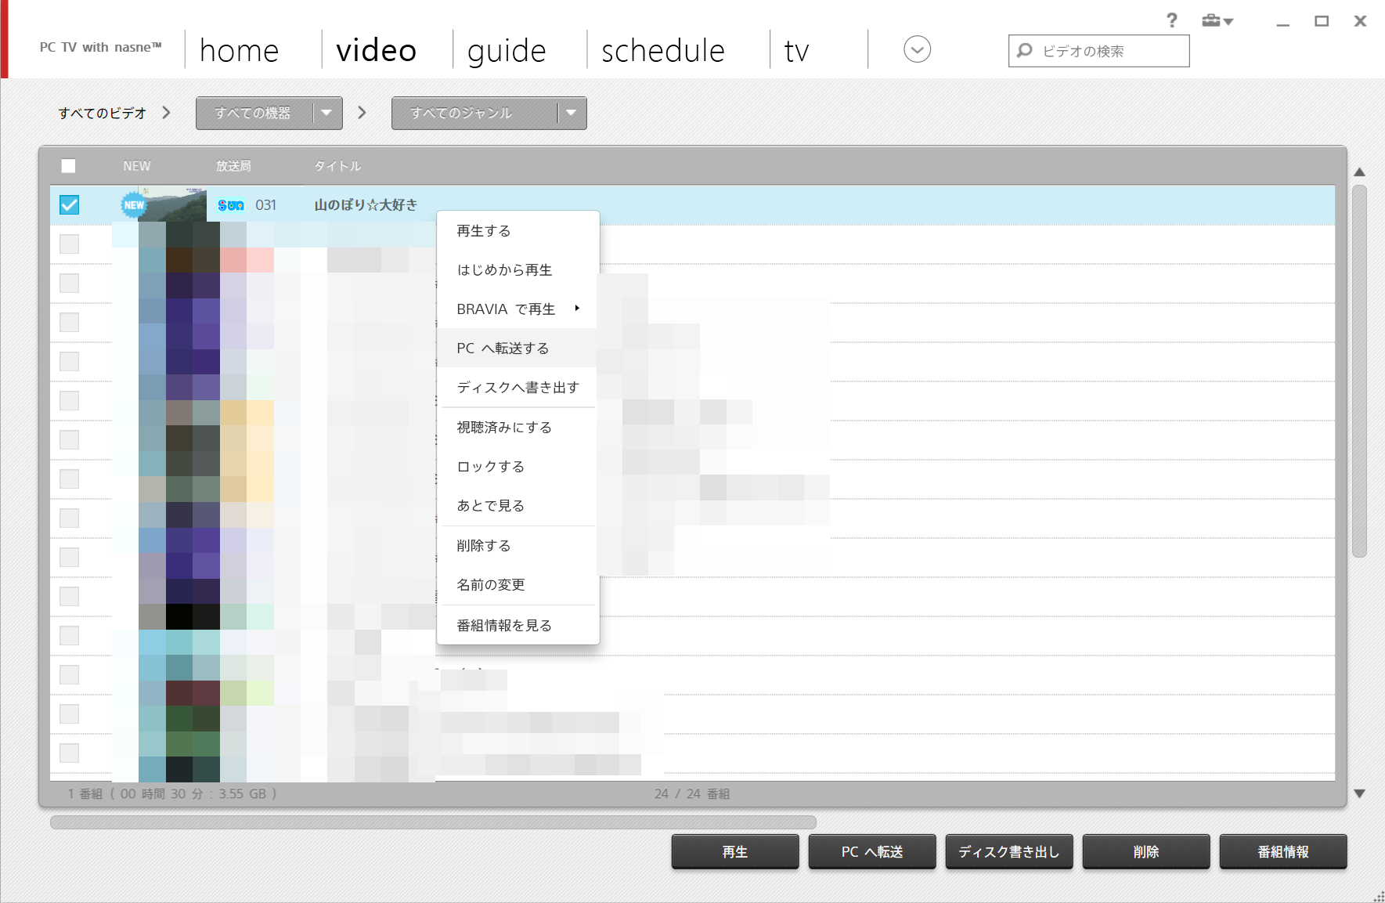Switch to the guide tab
Viewport: 1385px width, 903px height.
507,51
